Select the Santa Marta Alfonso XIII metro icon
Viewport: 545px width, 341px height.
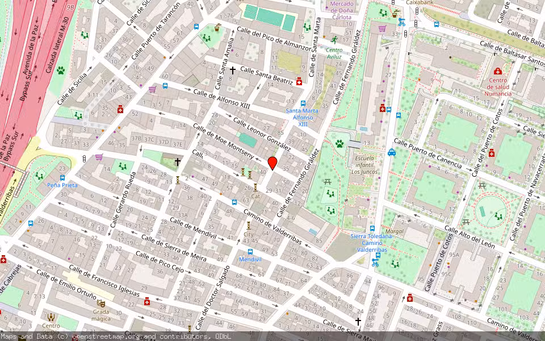pos(303,103)
